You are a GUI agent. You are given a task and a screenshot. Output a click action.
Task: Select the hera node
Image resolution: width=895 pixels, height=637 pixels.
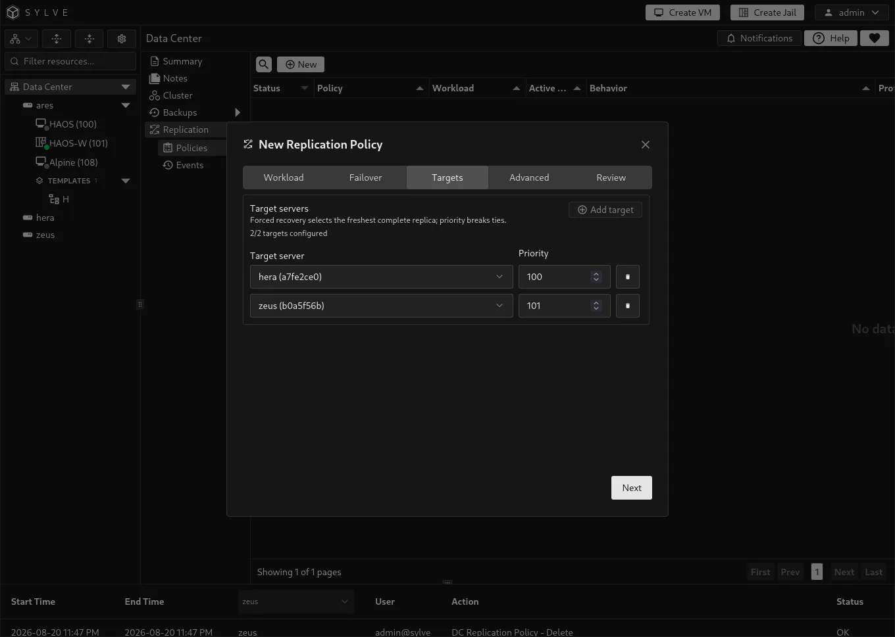(39, 218)
